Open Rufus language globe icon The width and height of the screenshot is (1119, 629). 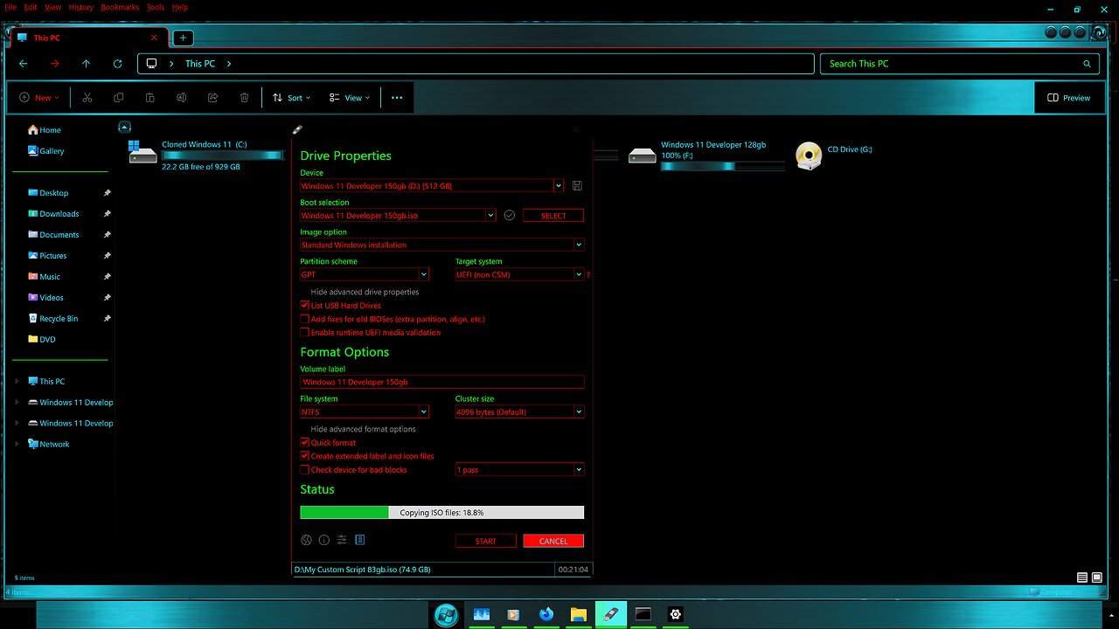click(x=306, y=540)
